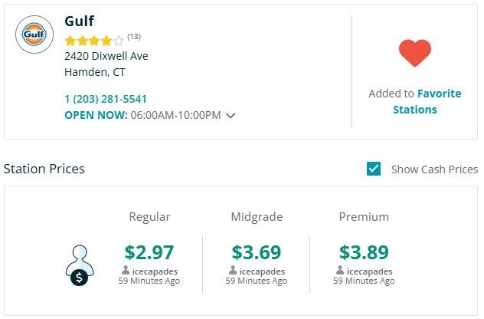The image size is (484, 319).
Task: Click the 2420 Dixwell Ave address
Action: point(106,56)
